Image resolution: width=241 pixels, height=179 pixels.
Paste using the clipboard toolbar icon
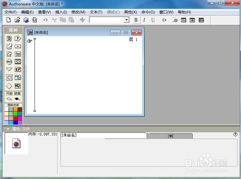point(71,20)
